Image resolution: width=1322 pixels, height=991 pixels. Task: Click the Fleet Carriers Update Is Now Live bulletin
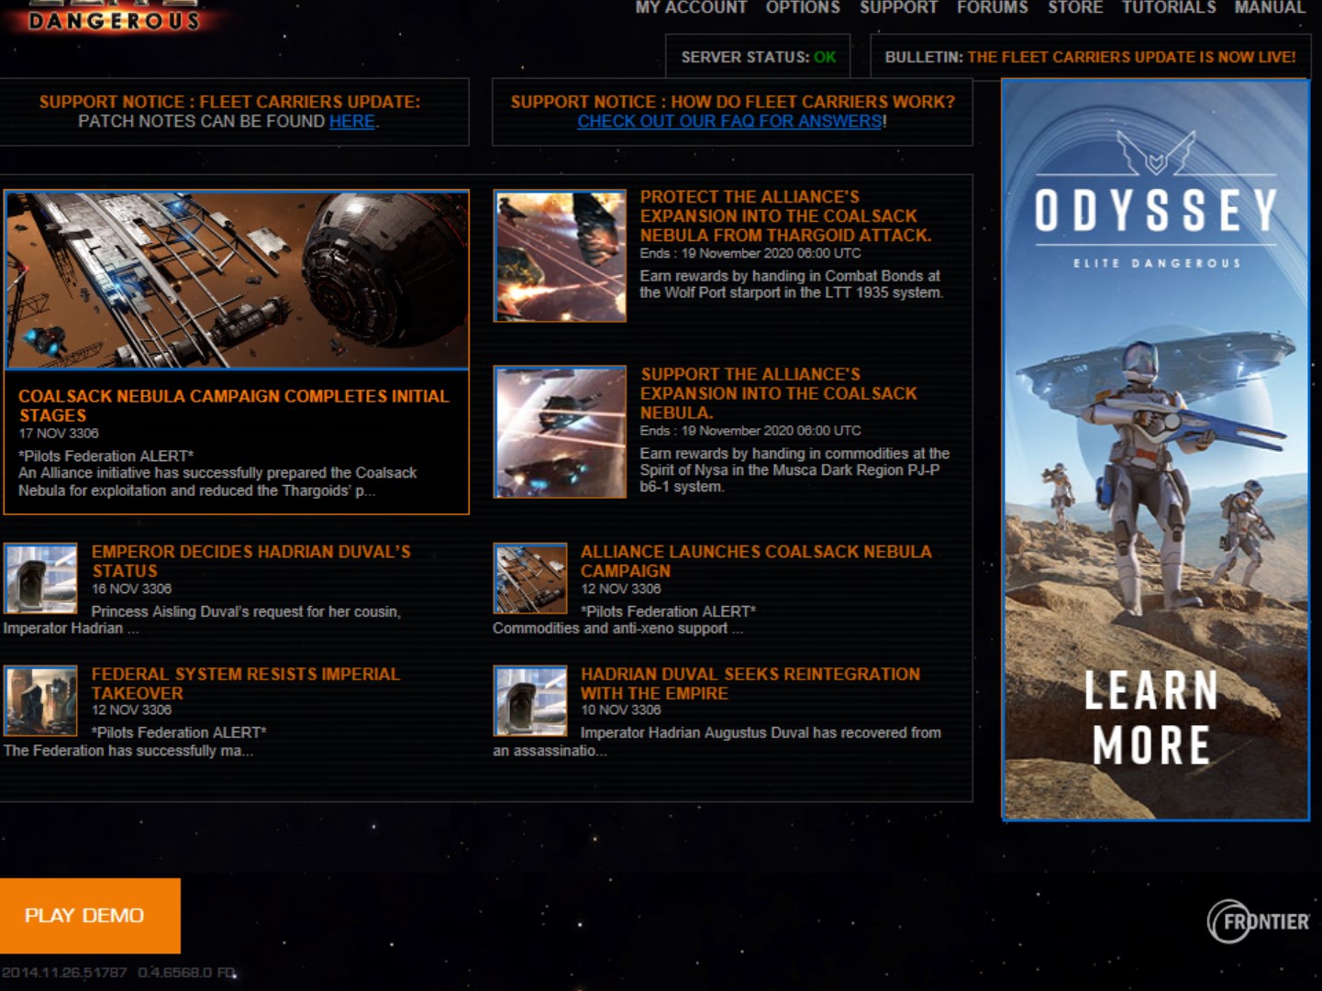[1090, 57]
